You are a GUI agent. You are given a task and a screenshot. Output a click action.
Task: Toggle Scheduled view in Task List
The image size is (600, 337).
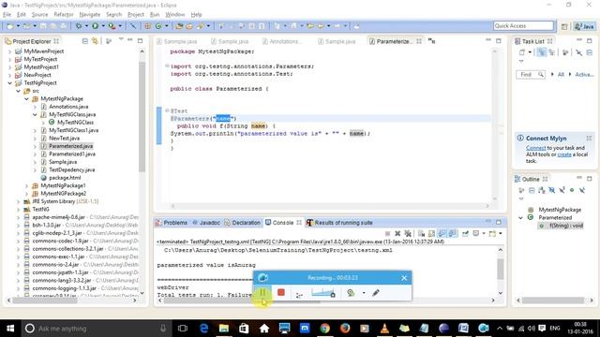coord(551,52)
